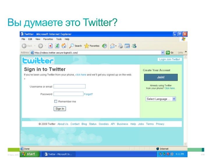Click the green Go arrow button
The image size is (212, 159).
(168, 52)
